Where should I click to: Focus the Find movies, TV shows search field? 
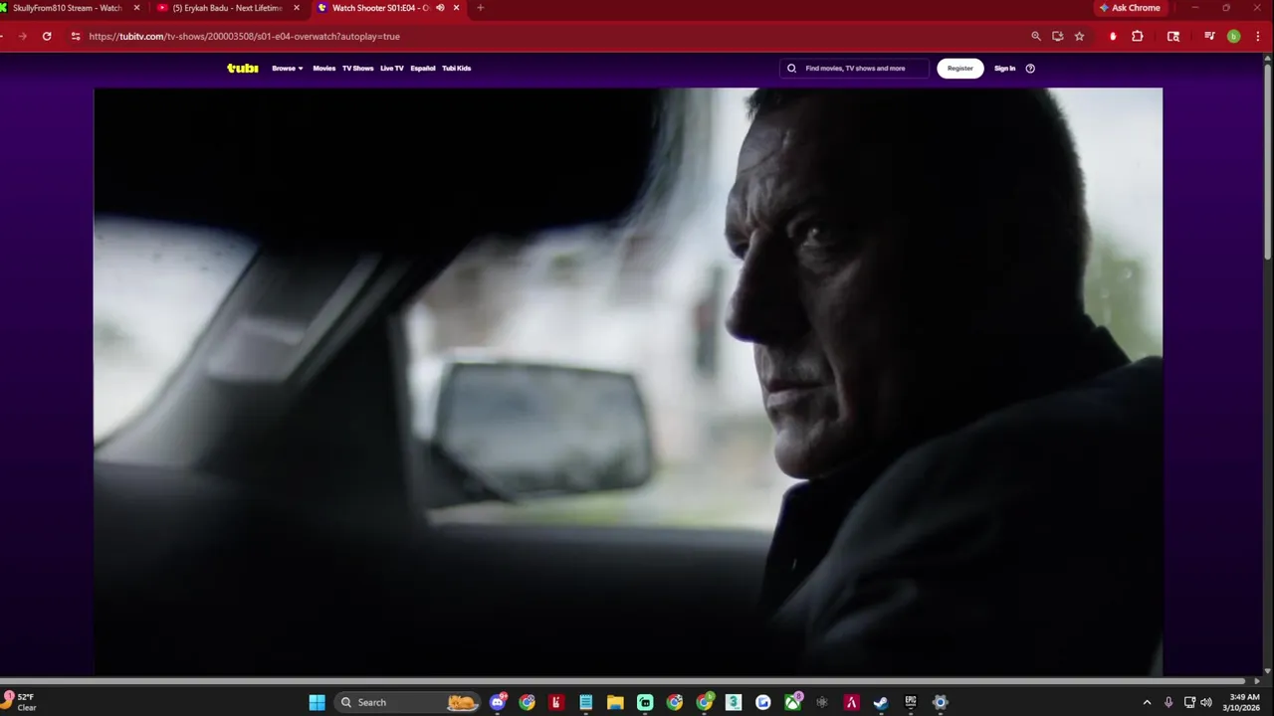(855, 69)
